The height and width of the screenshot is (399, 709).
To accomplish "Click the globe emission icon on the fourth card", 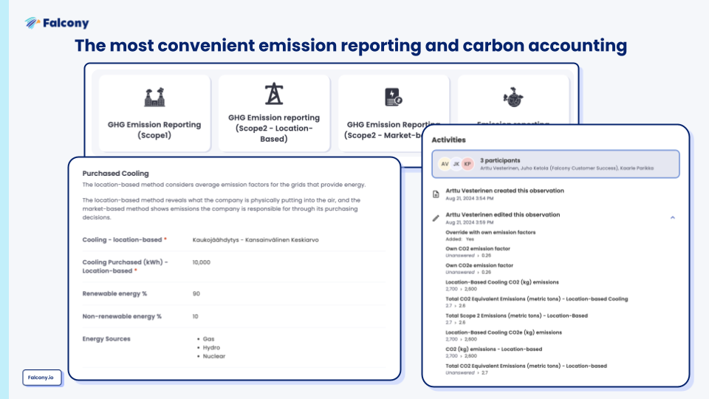I will pyautogui.click(x=513, y=98).
